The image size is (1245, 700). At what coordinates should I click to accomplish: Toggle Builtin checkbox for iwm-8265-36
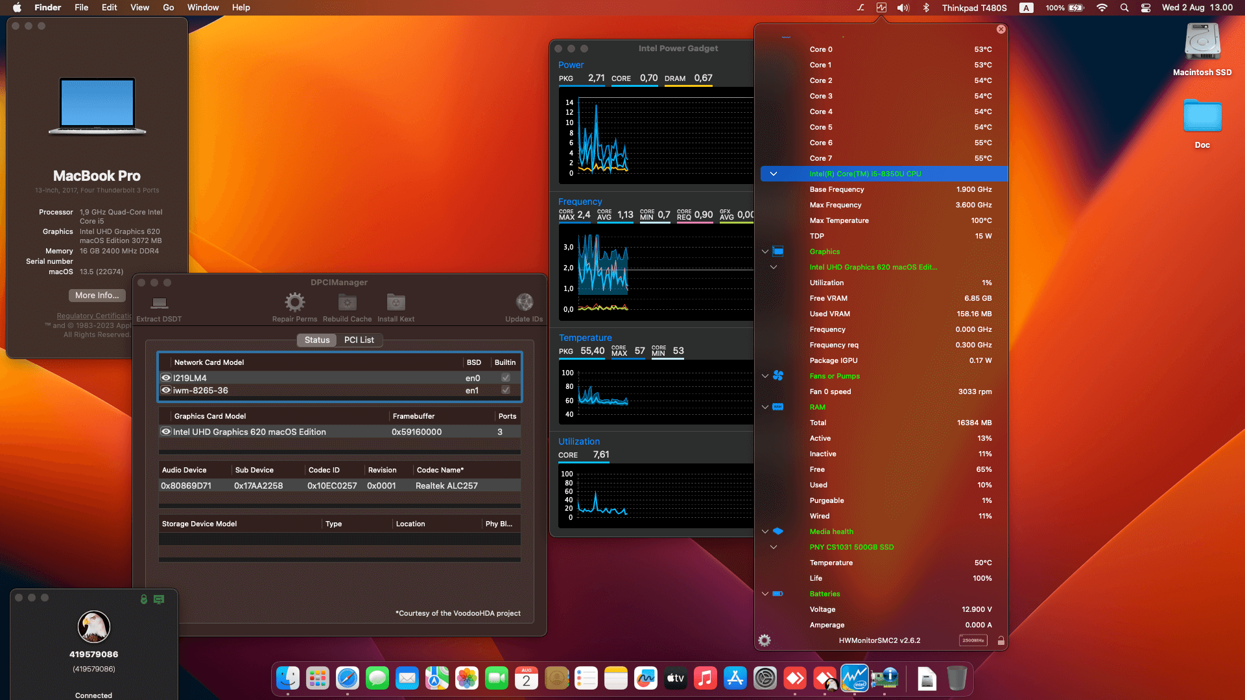pyautogui.click(x=506, y=390)
